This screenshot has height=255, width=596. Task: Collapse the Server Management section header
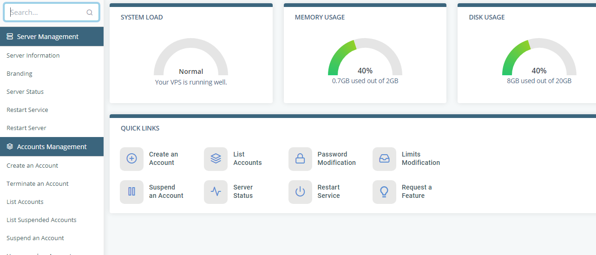point(52,37)
